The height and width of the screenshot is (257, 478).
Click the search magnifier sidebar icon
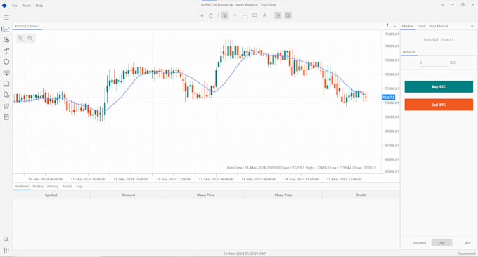6,239
